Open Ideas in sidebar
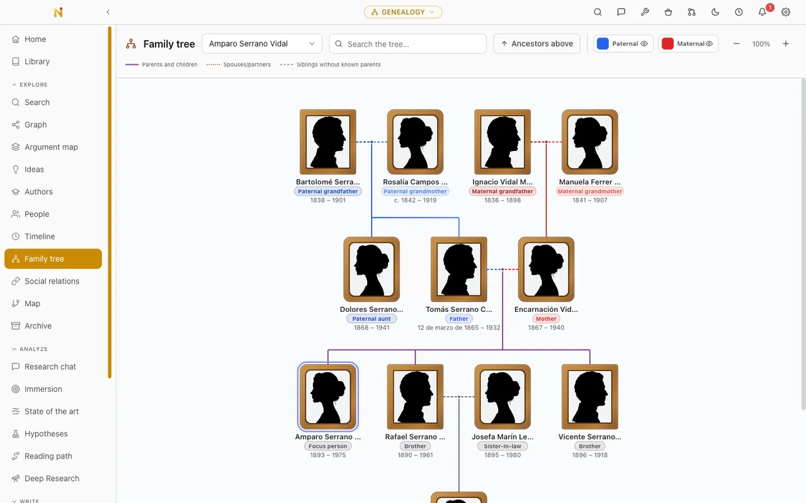The image size is (806, 503). pos(53,169)
